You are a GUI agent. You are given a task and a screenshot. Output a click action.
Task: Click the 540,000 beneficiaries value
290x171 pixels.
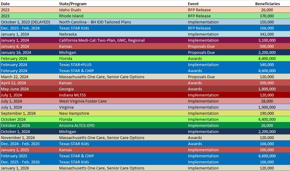tap(267, 65)
